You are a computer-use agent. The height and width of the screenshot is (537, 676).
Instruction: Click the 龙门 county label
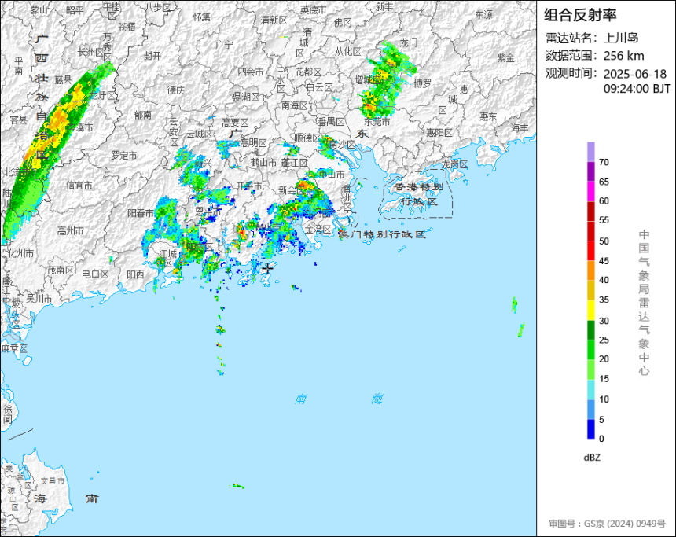409,42
